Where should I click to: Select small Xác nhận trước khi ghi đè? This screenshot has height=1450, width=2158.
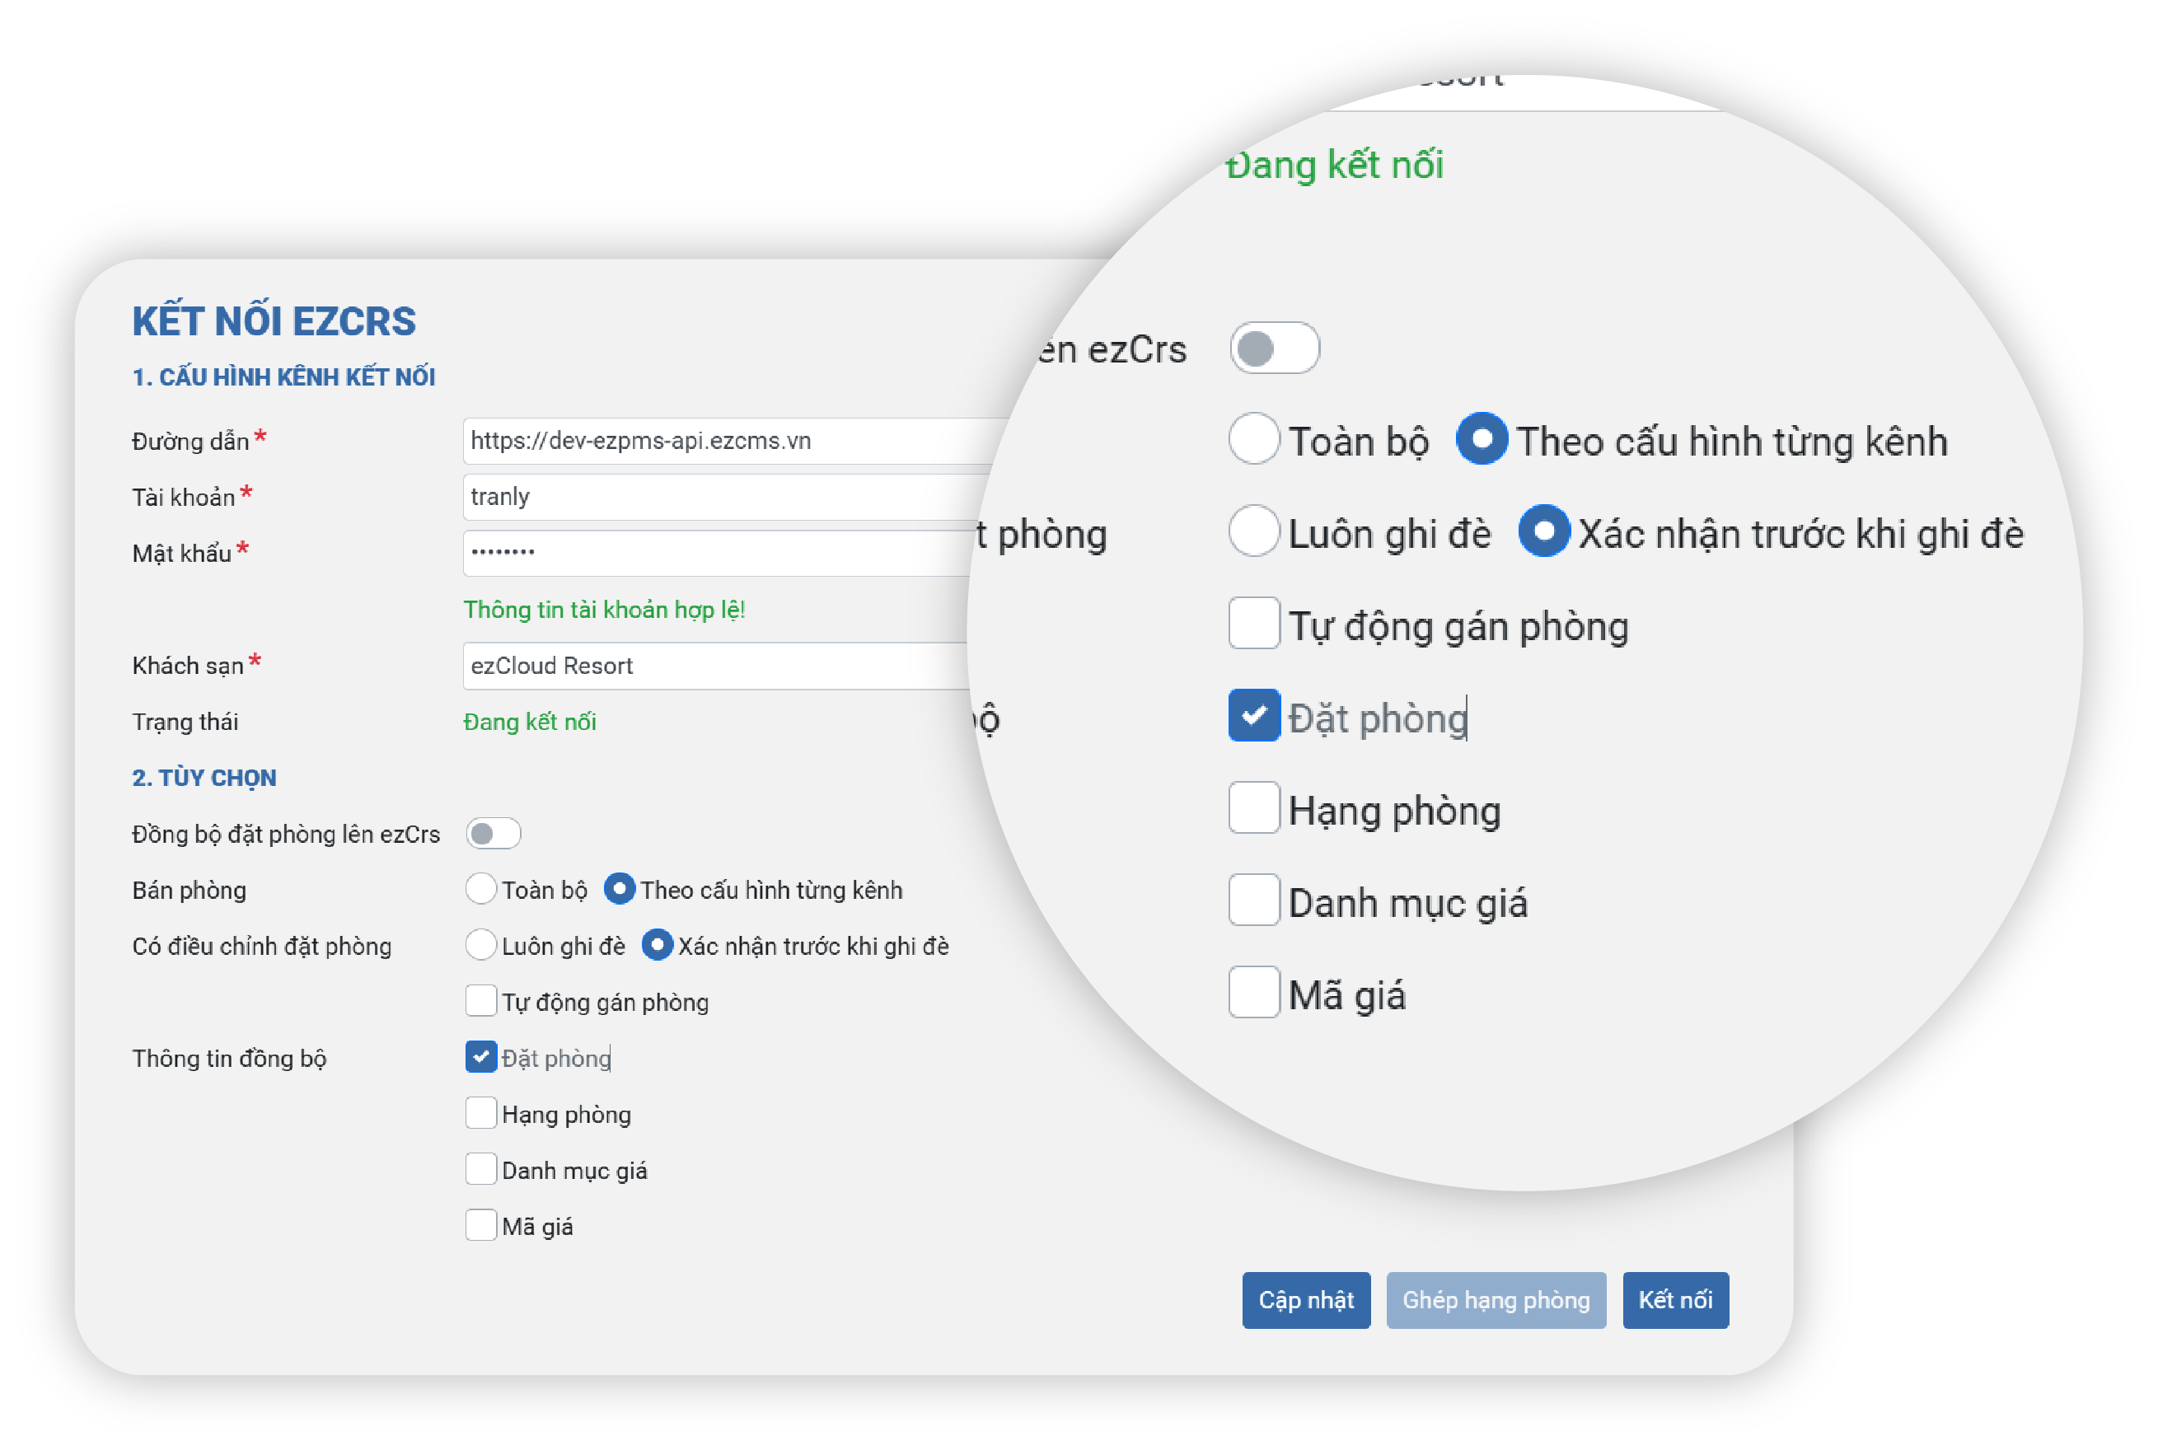coord(657,945)
